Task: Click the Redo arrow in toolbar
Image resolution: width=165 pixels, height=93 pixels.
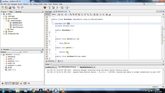Action: pos(22,7)
